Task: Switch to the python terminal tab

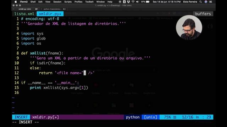Action: (x=53, y=9)
